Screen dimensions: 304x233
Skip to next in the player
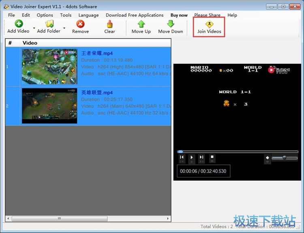pos(201,157)
